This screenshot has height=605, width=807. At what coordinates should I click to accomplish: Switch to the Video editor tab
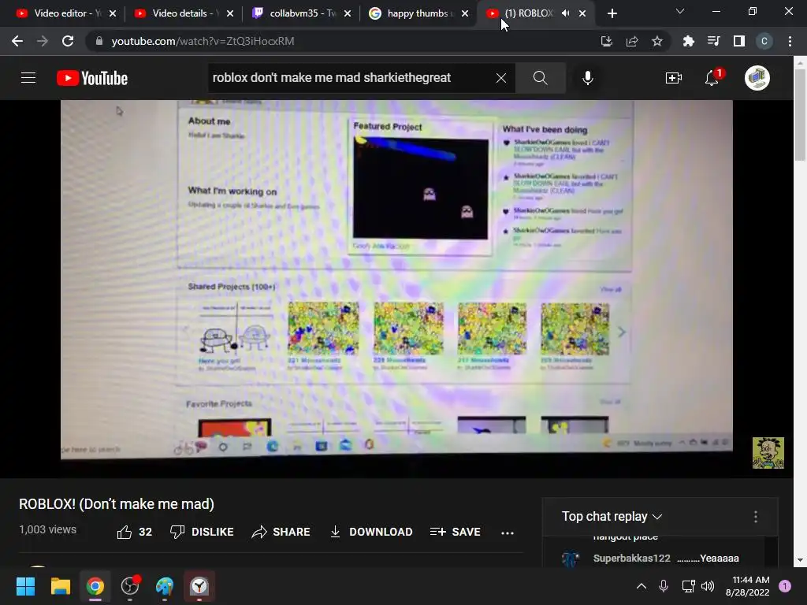coord(60,13)
